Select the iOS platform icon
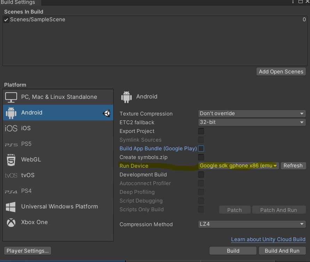Viewport: 310px width, 262px height. point(11,128)
